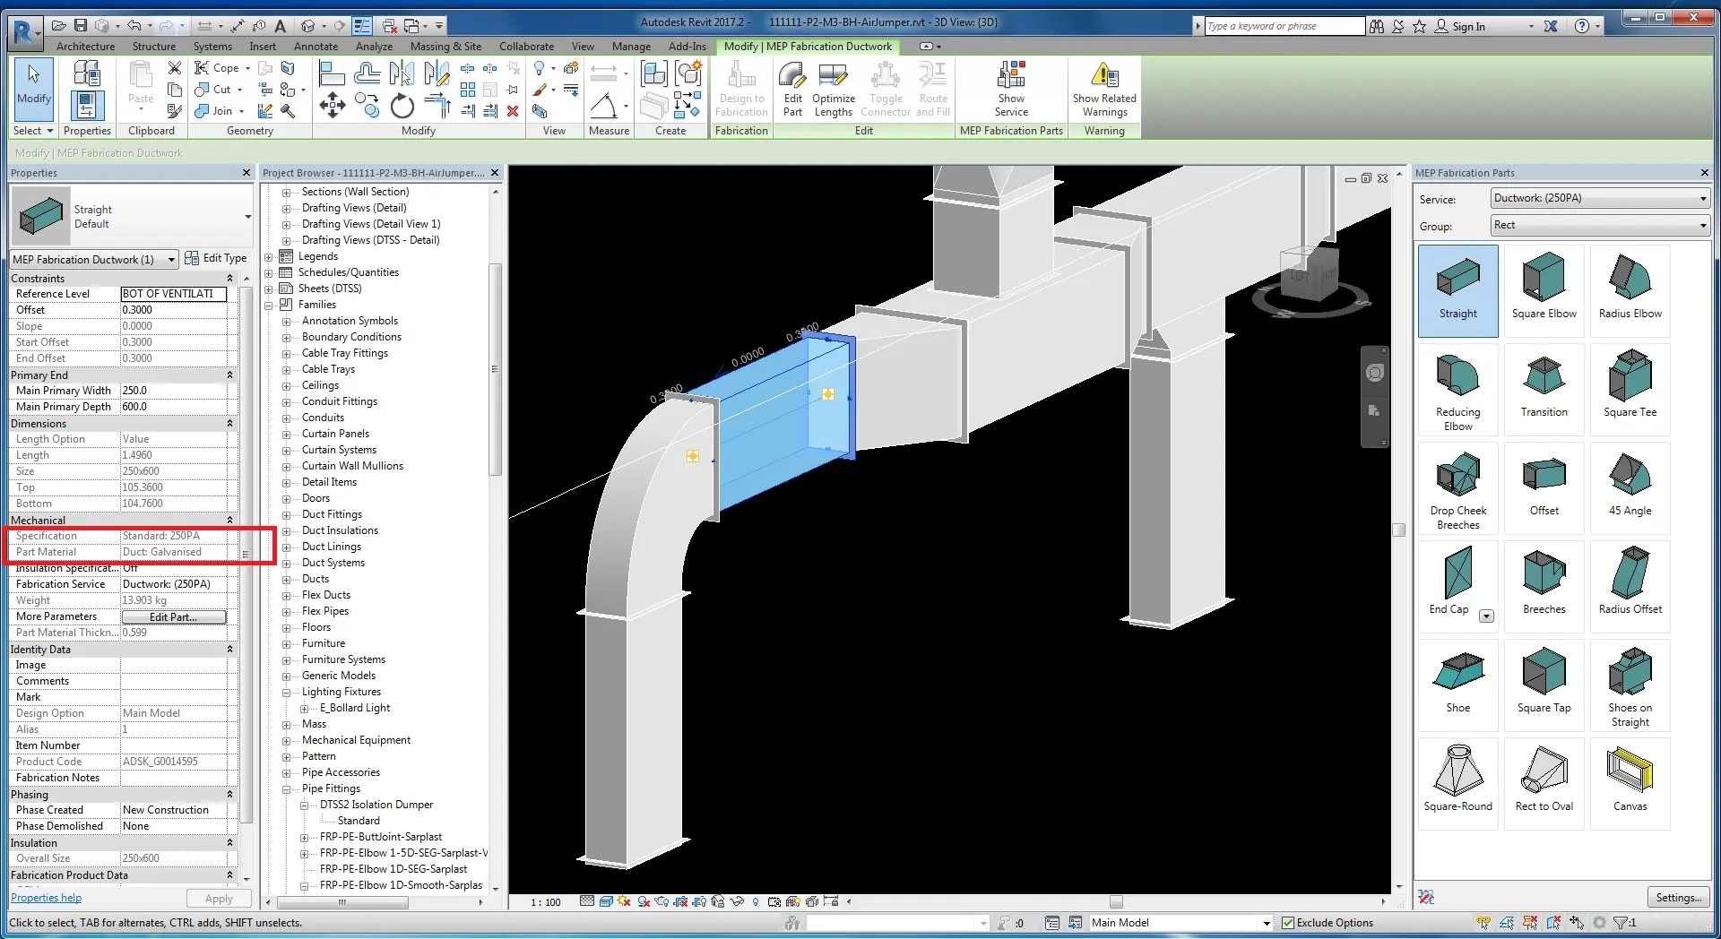This screenshot has height=939, width=1721.
Task: Select the Modify tool in ribbon
Action: (x=34, y=89)
